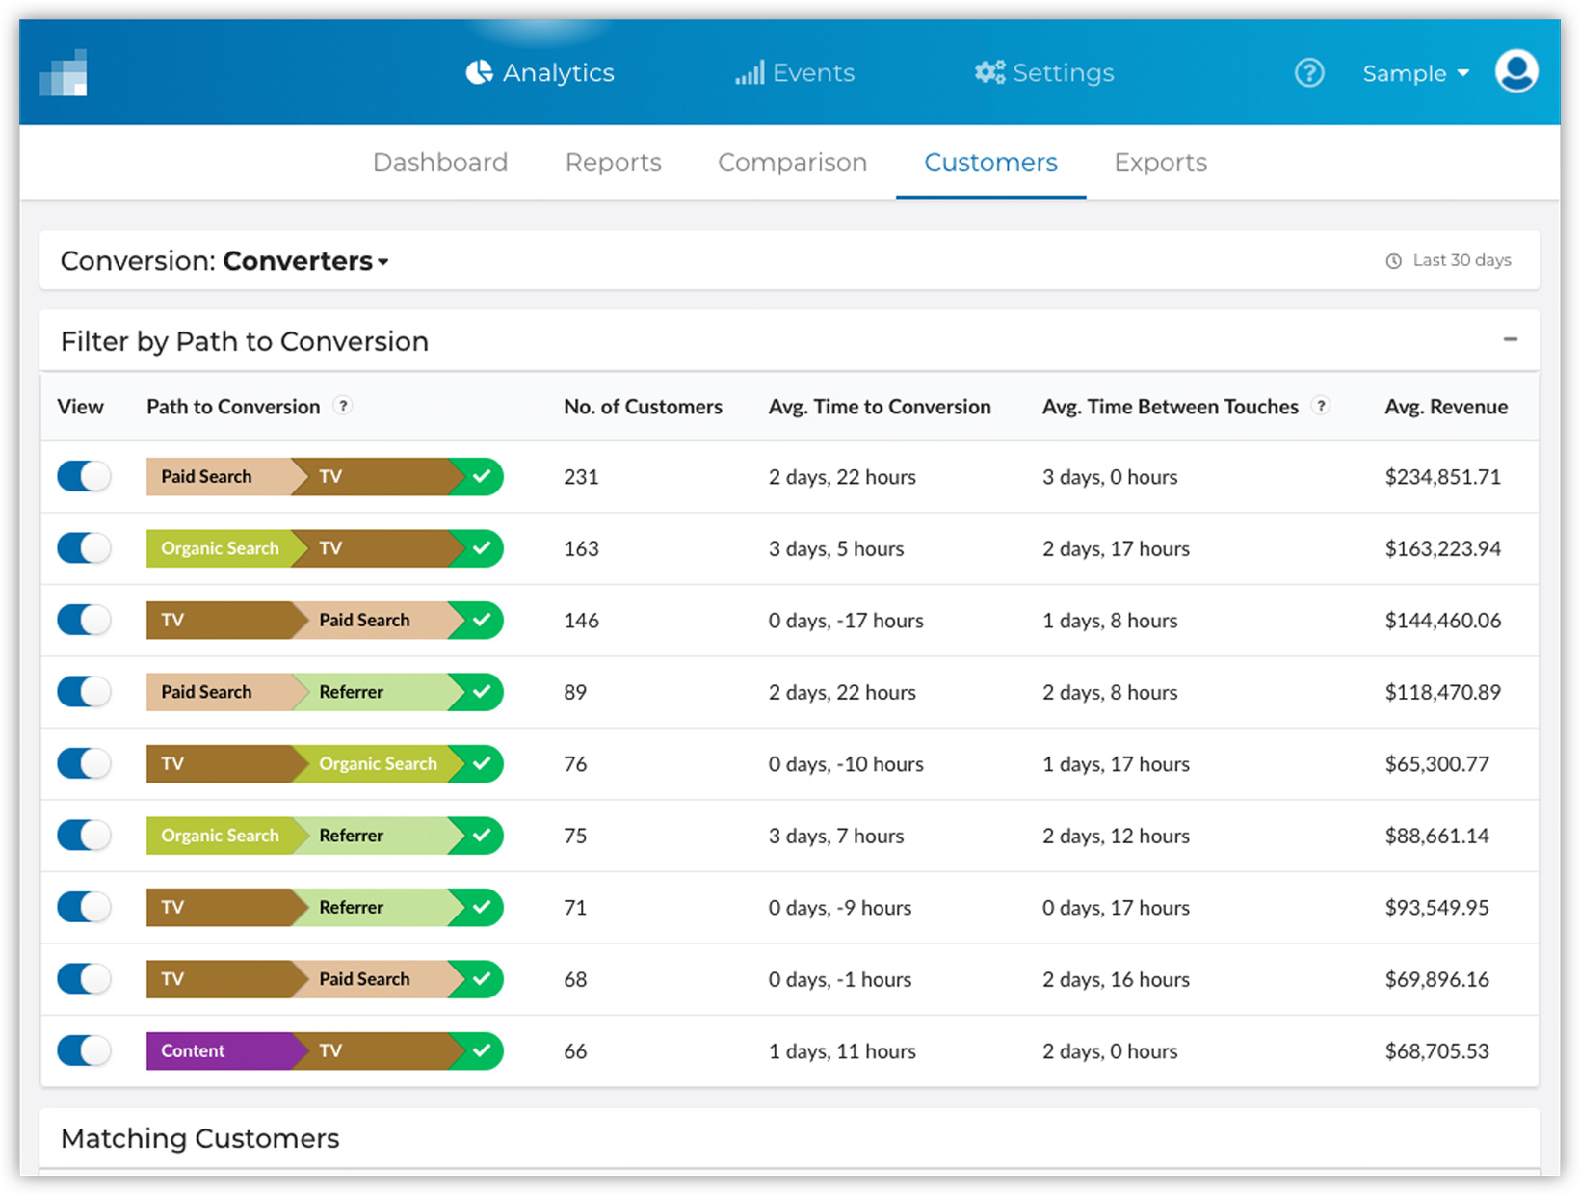This screenshot has height=1195, width=1580.
Task: Switch to the Exports tab
Action: pos(1161,162)
